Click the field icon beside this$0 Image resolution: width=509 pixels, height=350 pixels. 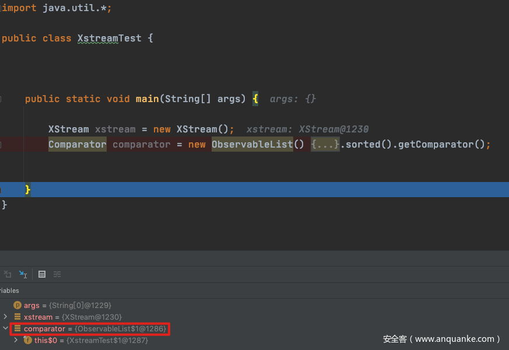[x=27, y=340]
